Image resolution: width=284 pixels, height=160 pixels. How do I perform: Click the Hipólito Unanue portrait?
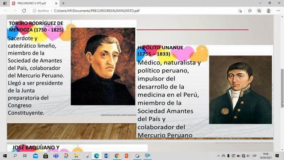(x=241, y=90)
